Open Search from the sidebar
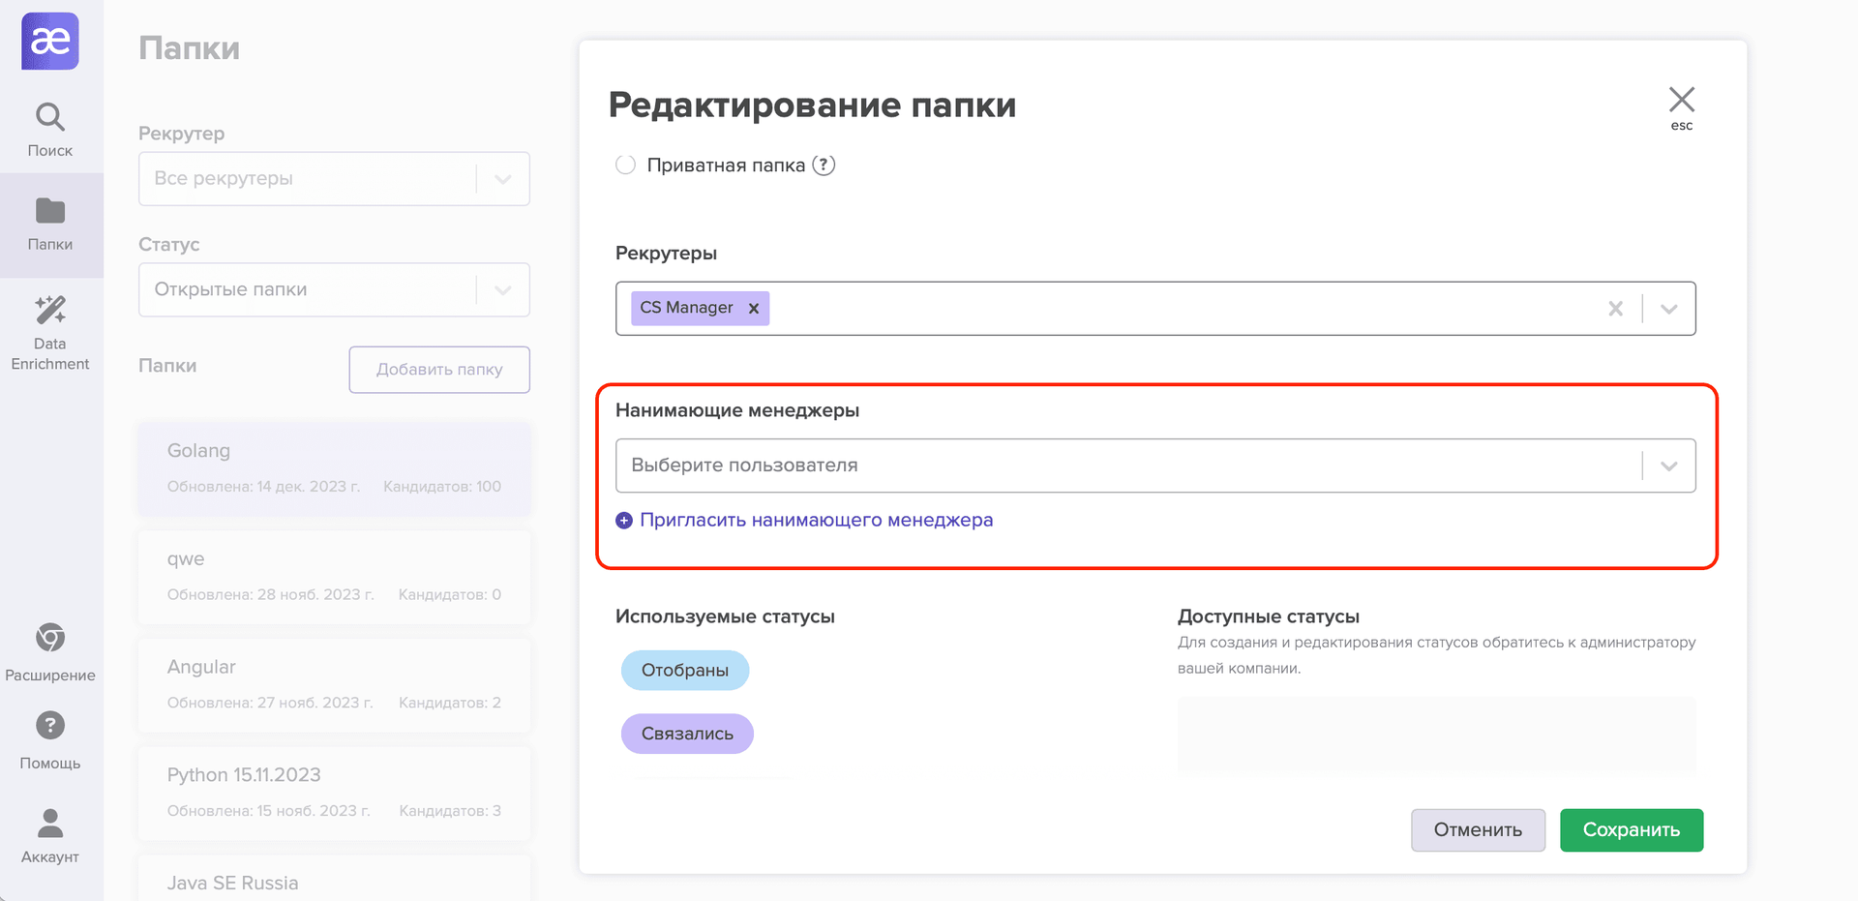The width and height of the screenshot is (1858, 901). tap(50, 130)
